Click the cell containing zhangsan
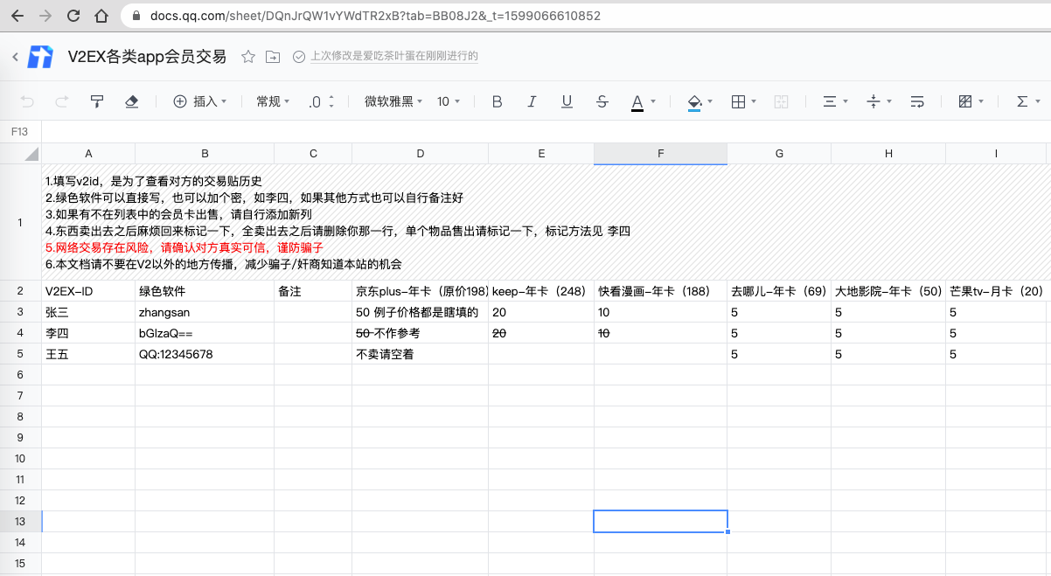This screenshot has height=576, width=1051. coord(205,312)
